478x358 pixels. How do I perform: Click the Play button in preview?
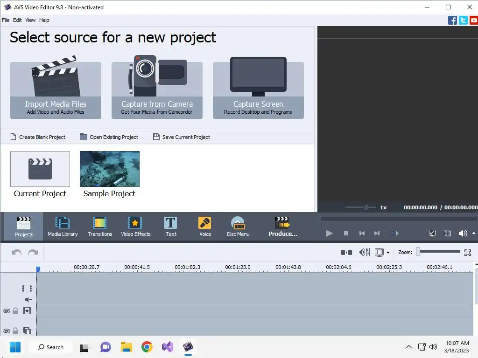click(329, 234)
